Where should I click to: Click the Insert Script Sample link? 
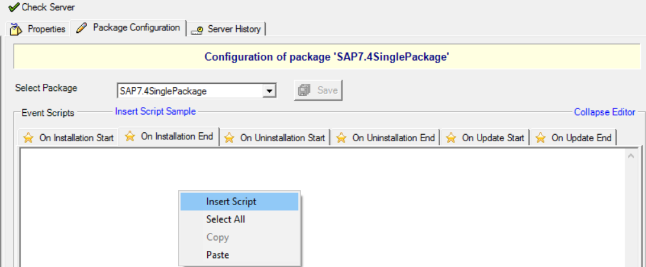tap(156, 112)
